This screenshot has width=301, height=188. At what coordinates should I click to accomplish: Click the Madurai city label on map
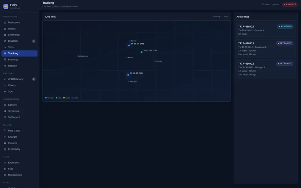point(134,82)
